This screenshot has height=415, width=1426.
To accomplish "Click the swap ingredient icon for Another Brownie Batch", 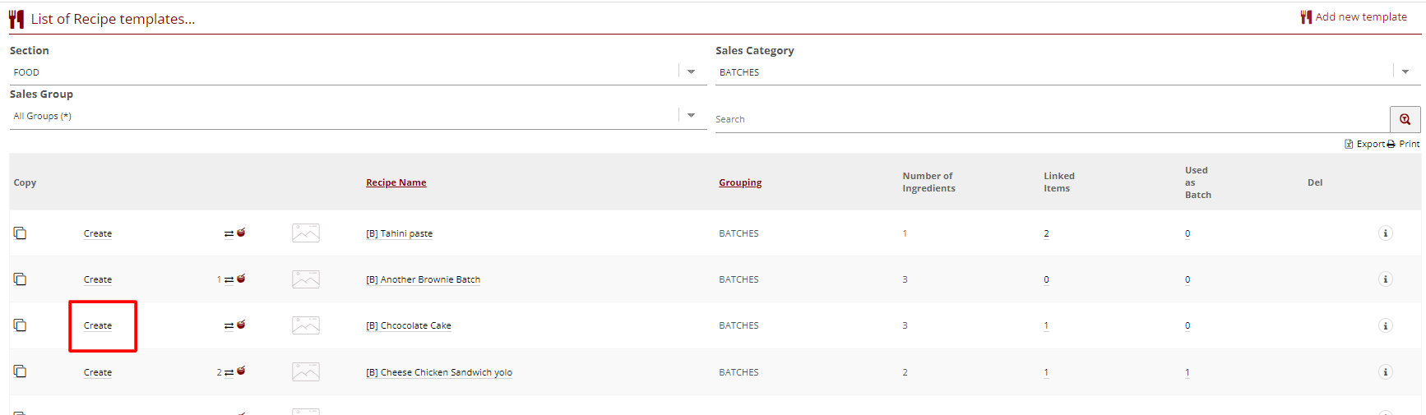I will (x=229, y=279).
